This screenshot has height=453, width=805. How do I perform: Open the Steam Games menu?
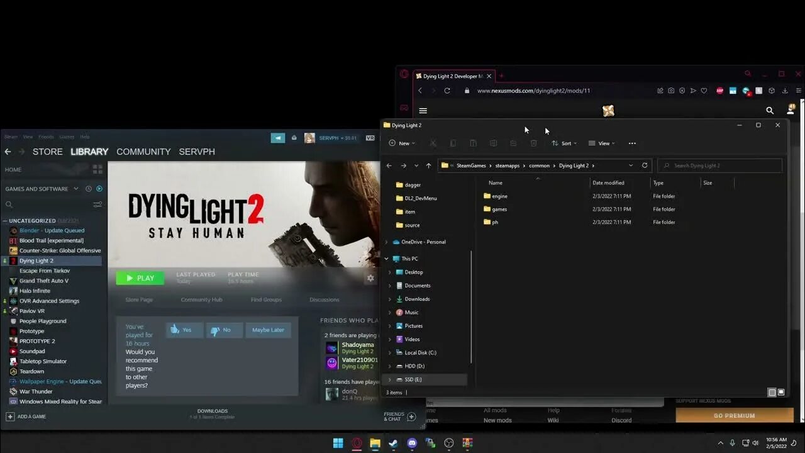point(67,137)
